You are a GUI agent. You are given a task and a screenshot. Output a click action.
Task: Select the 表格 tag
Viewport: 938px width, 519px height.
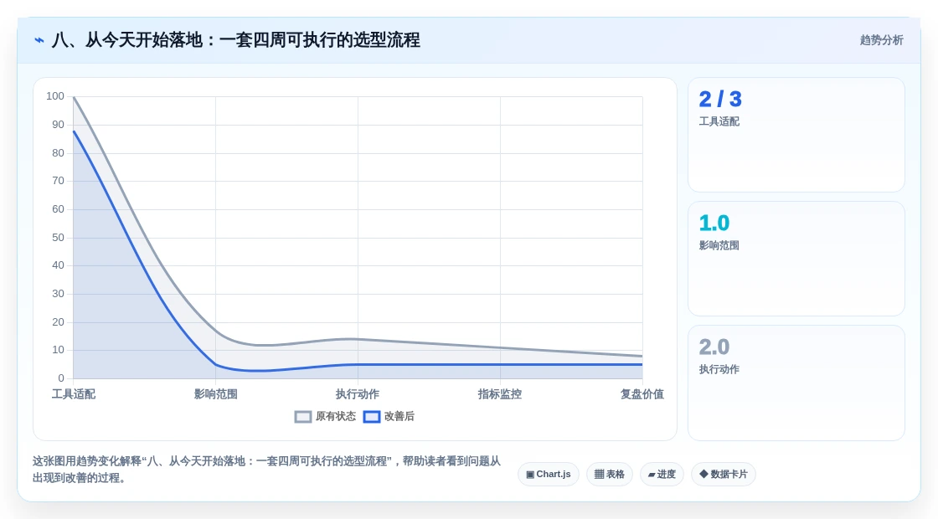point(609,474)
